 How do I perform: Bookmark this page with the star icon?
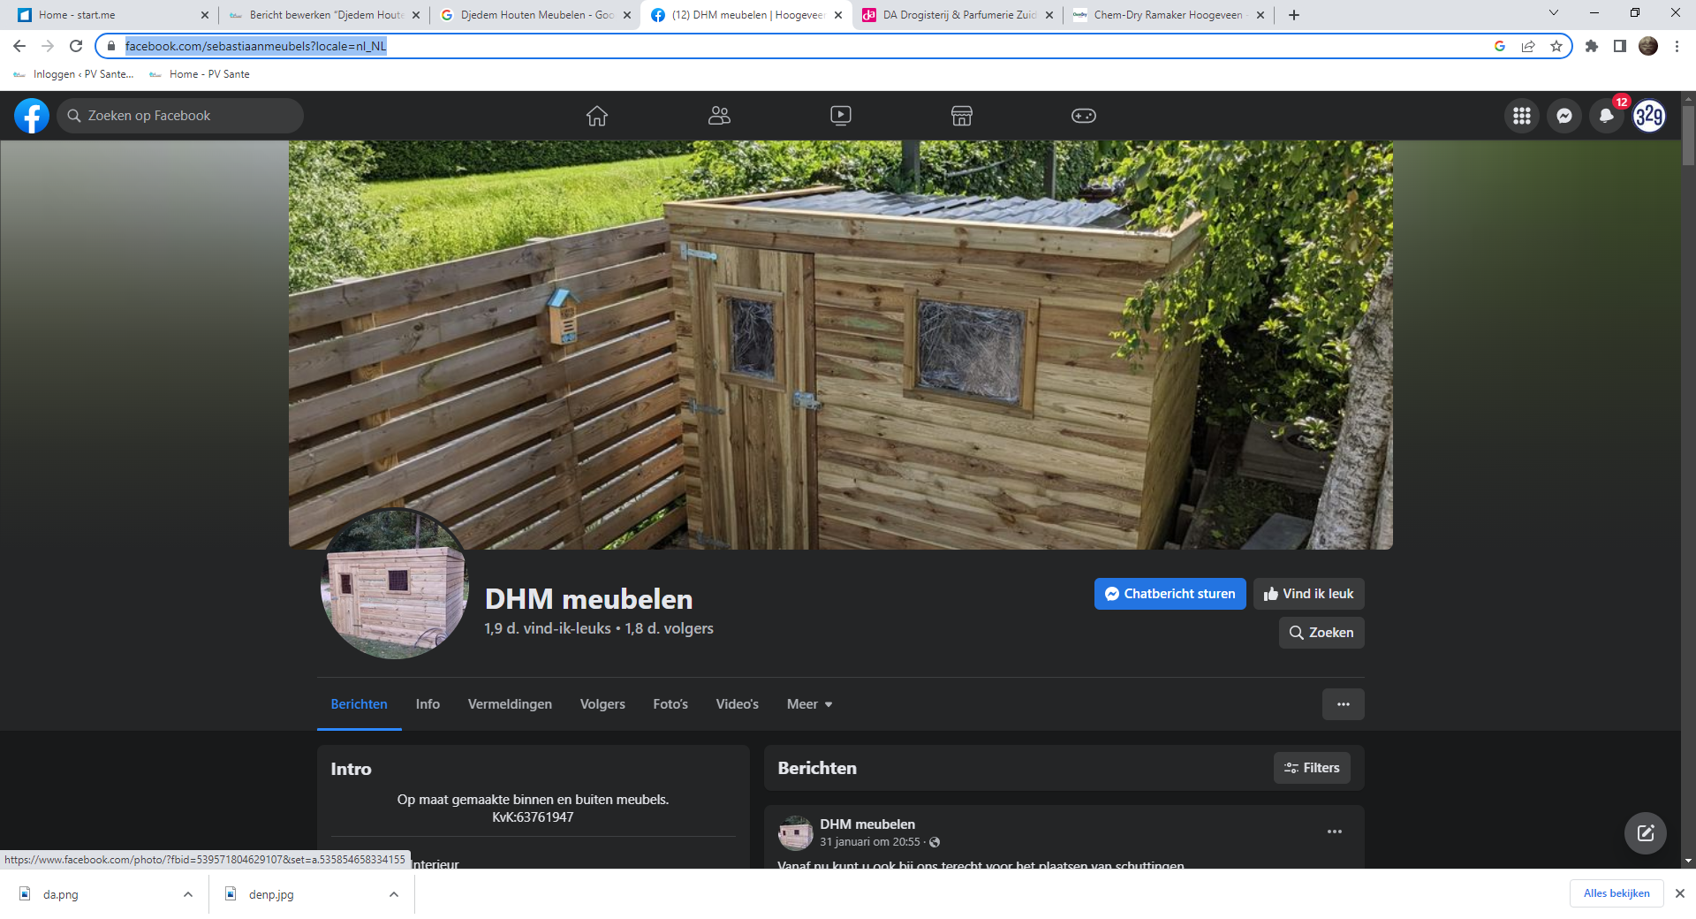pyautogui.click(x=1556, y=46)
